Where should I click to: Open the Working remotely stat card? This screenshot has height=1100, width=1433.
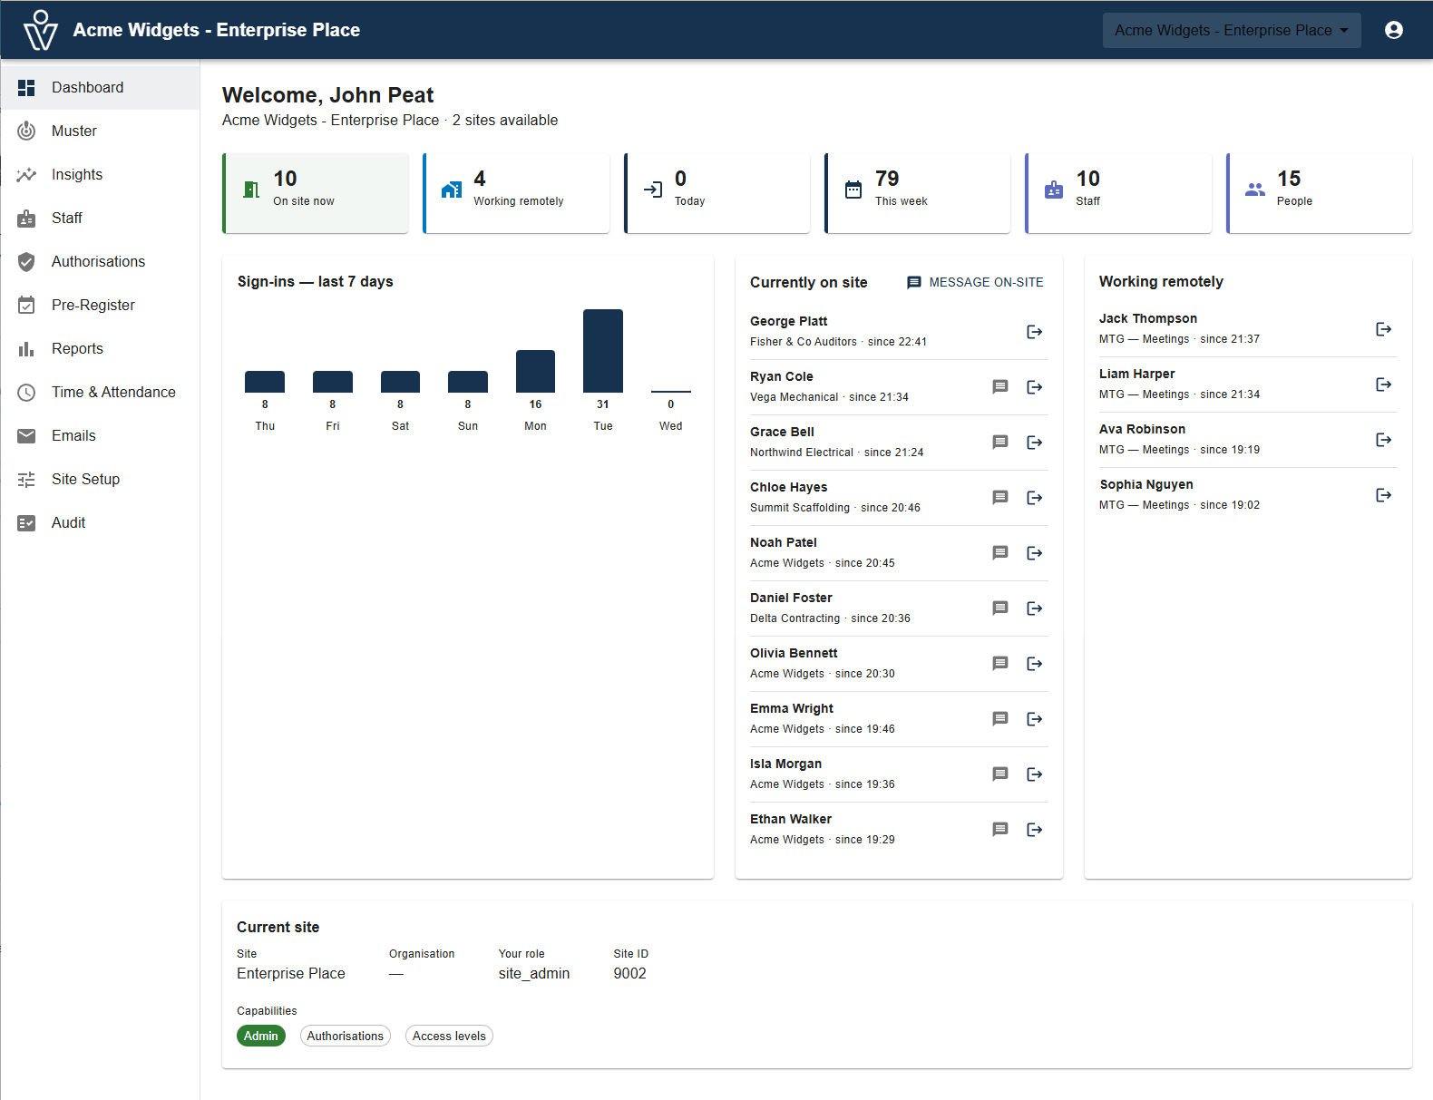[516, 193]
